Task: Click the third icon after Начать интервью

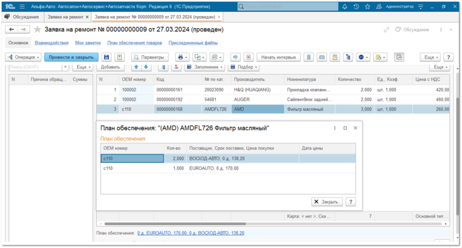Action: [335, 57]
